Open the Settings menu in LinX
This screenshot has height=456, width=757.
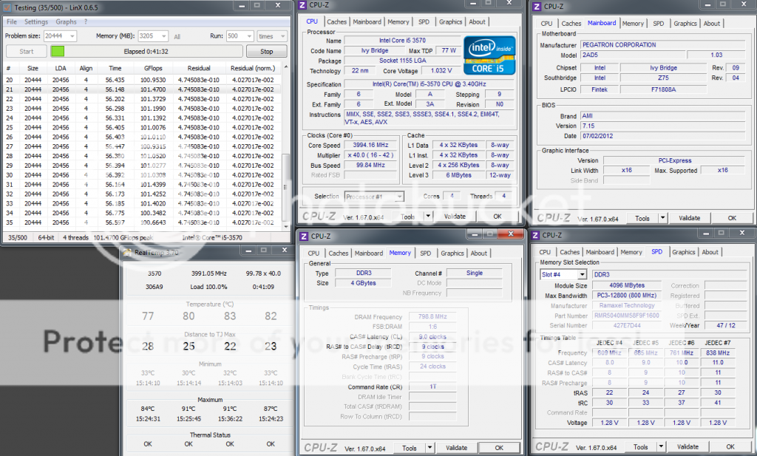click(x=36, y=21)
